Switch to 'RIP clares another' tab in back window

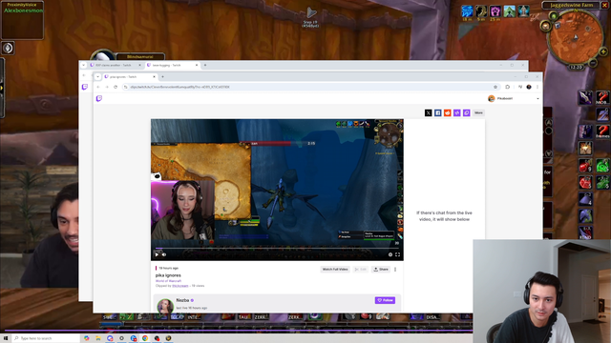(x=116, y=66)
